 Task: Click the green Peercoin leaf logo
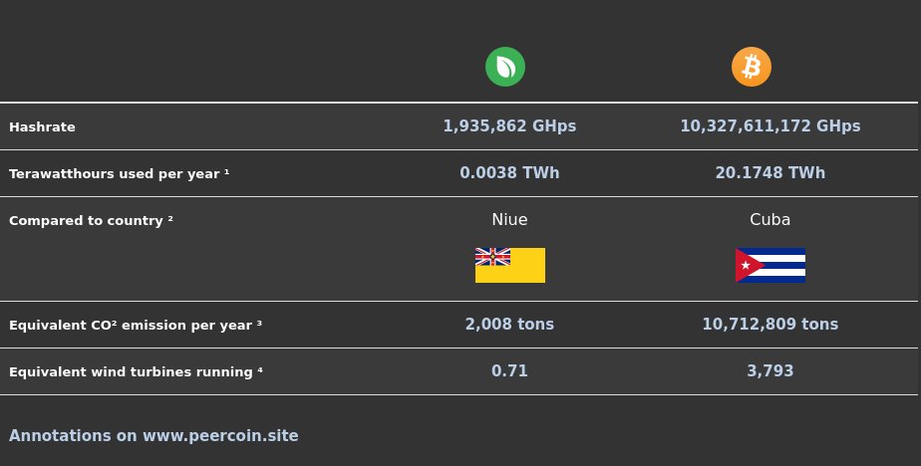point(505,67)
